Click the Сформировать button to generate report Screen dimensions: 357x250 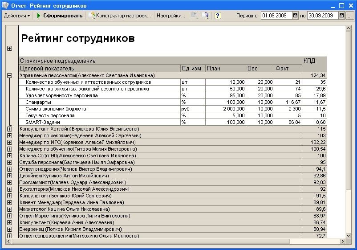click(60, 16)
